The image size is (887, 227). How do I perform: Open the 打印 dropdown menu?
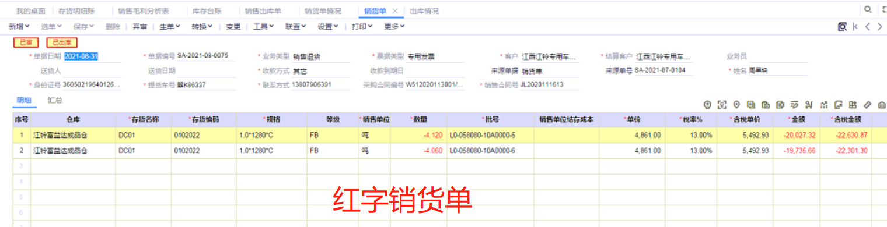362,27
